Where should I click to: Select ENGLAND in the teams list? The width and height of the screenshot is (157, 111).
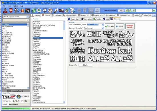pyautogui.click(x=48, y=34)
